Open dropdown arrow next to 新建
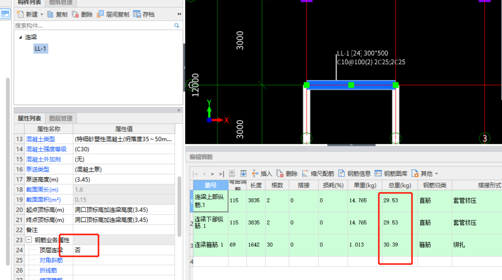Viewport: 502px width, 280px height. (42, 15)
